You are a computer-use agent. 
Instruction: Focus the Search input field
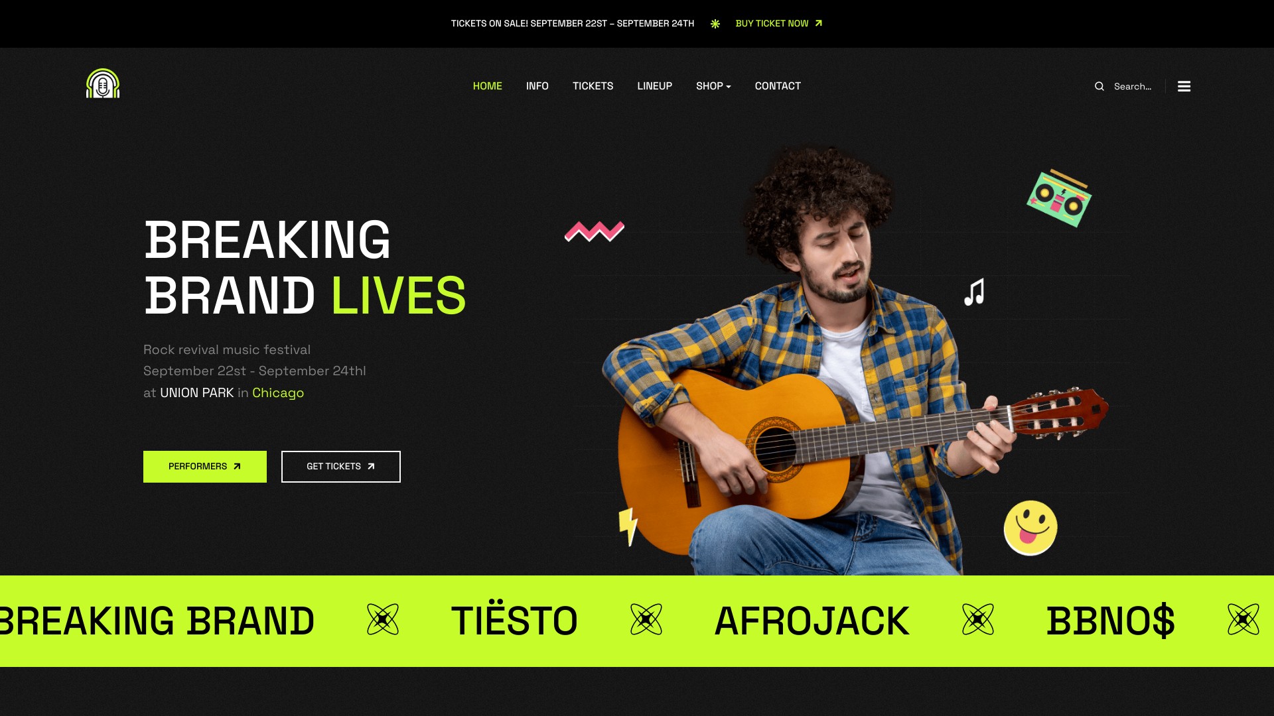click(1136, 86)
